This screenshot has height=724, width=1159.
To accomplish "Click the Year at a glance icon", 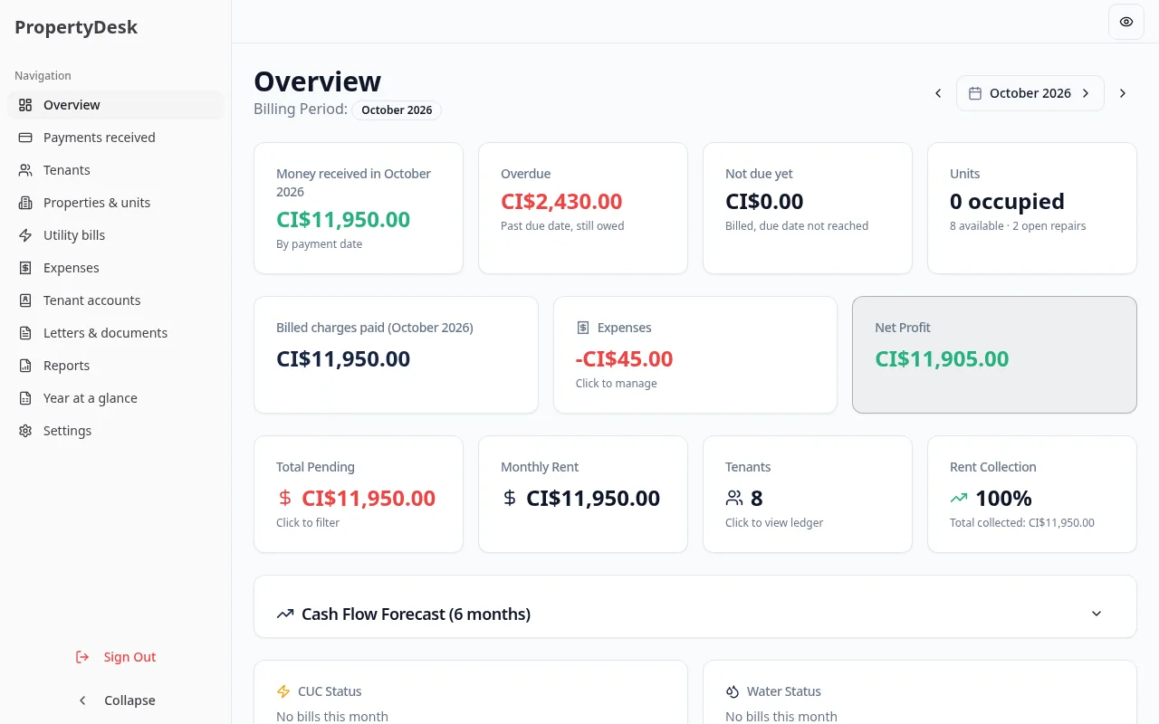I will (25, 398).
